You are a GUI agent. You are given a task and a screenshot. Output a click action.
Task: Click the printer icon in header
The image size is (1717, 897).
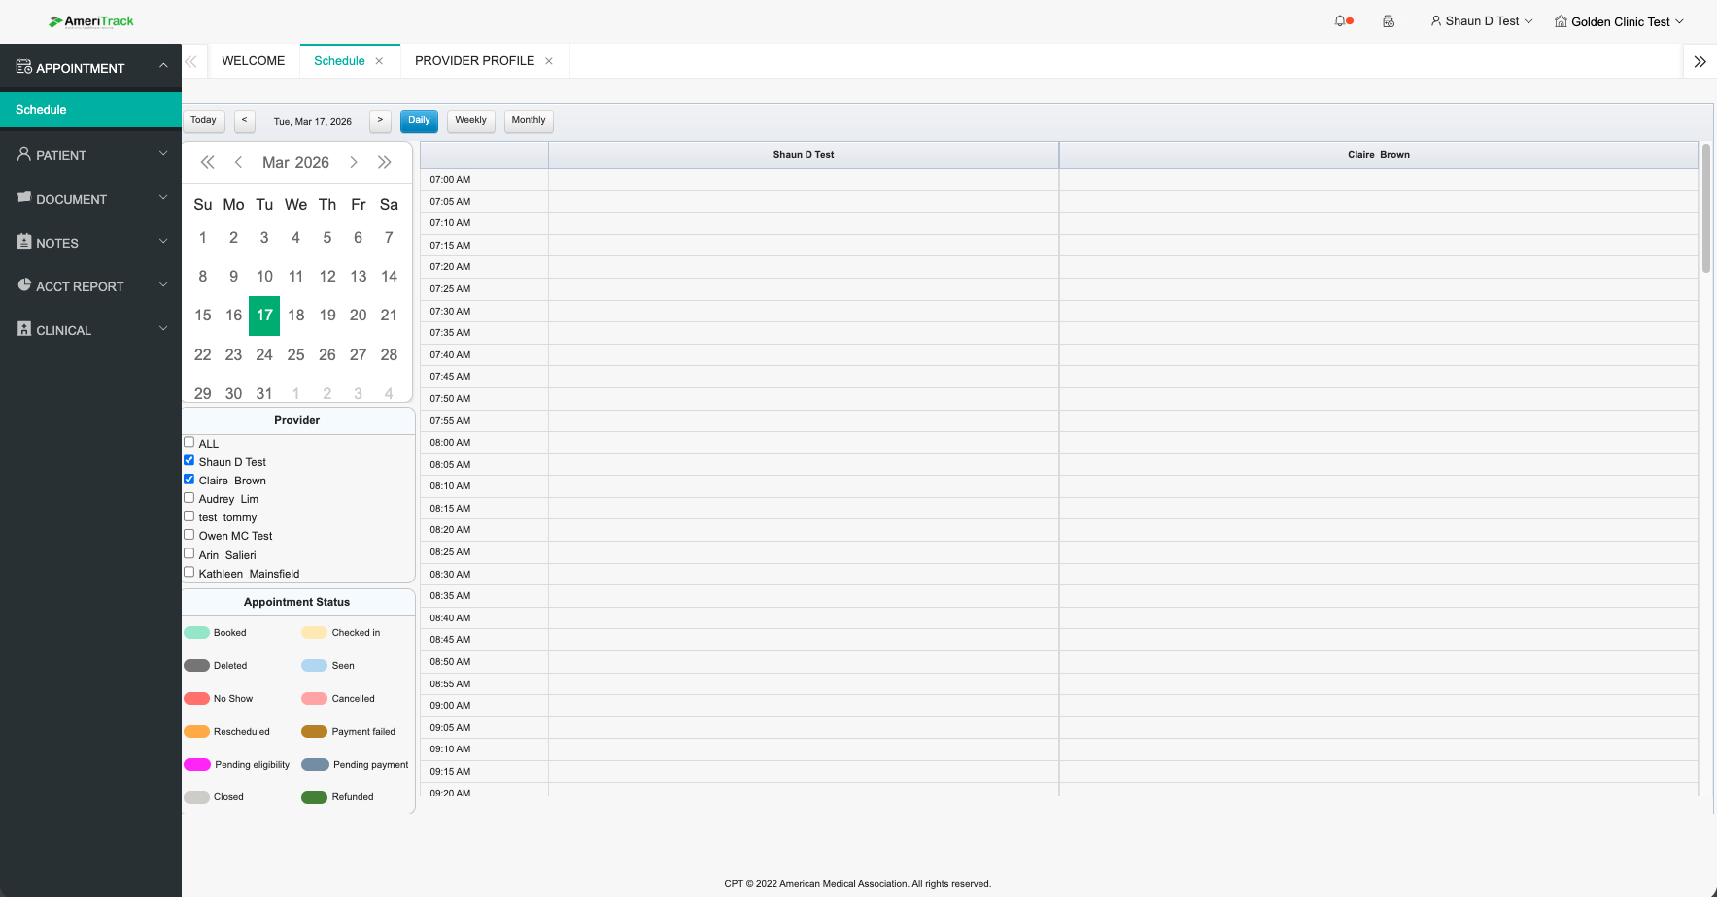coord(1389,21)
